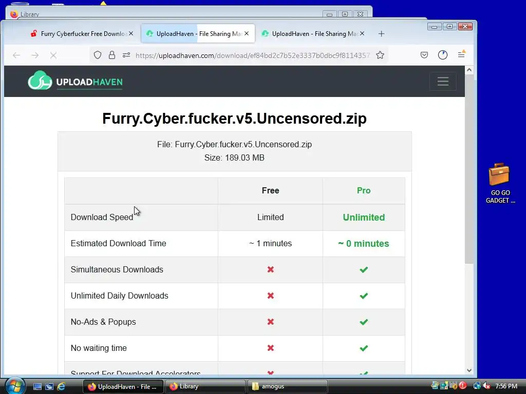This screenshot has height=394, width=526.
Task: Open the GO GO GADGET desktop icon
Action: pyautogui.click(x=500, y=183)
